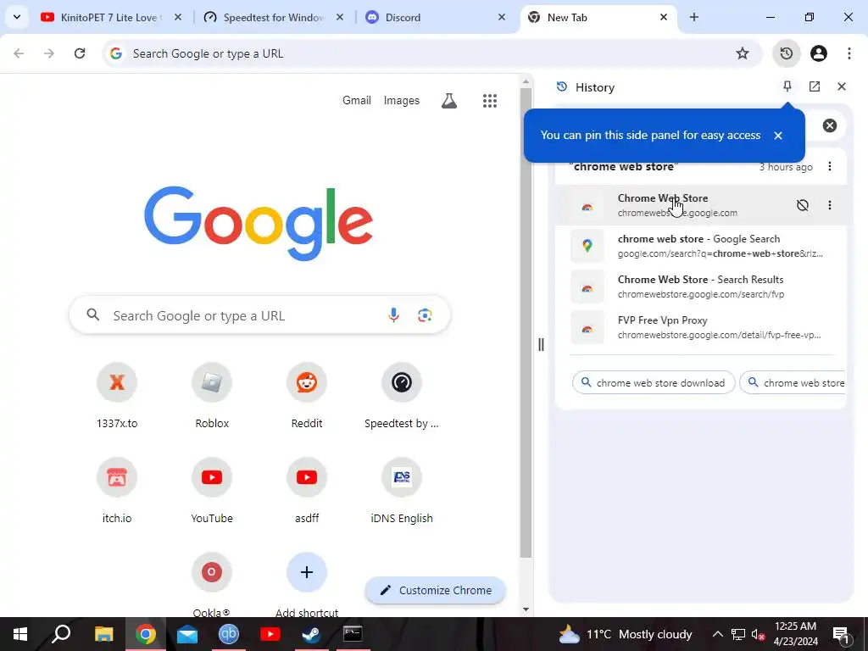Open the Reddit shortcut
Viewport: 868px width, 651px height.
307,397
